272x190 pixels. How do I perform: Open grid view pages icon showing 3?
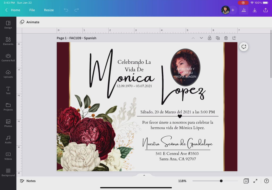click(x=246, y=181)
